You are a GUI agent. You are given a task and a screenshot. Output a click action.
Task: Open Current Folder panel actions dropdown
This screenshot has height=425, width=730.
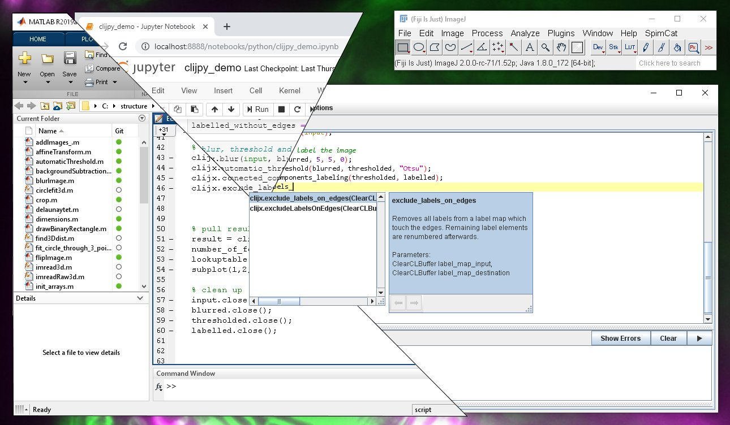click(x=142, y=119)
